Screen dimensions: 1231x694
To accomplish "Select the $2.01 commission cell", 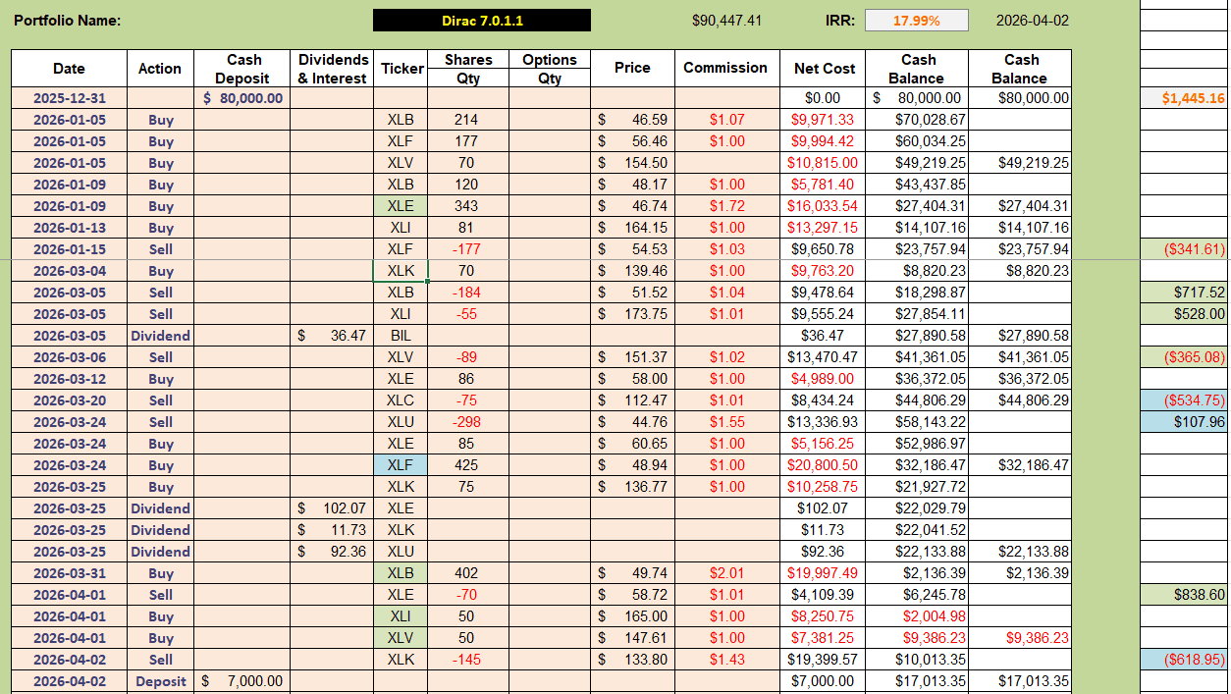I will click(x=725, y=573).
